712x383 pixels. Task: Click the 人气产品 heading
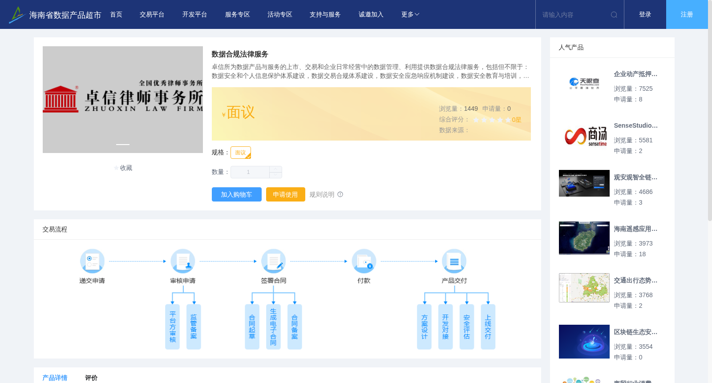point(571,48)
